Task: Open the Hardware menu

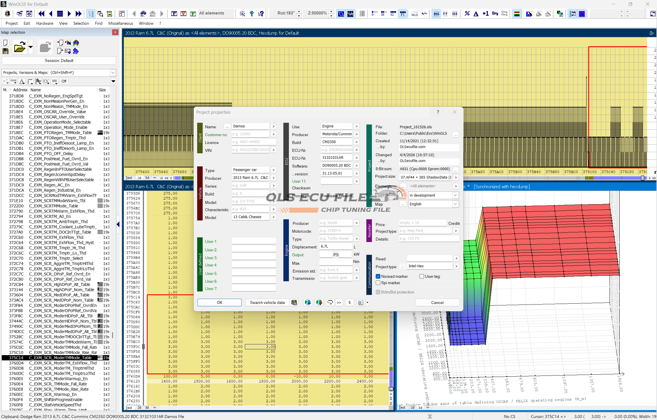Action: (x=45, y=23)
